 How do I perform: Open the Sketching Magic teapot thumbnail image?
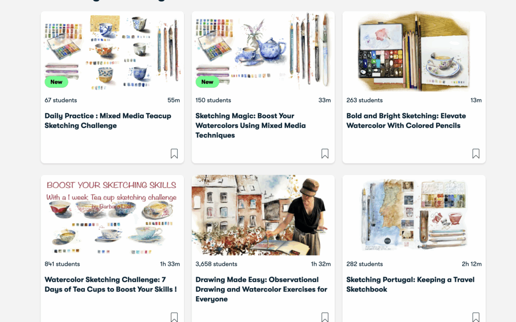pos(263,51)
